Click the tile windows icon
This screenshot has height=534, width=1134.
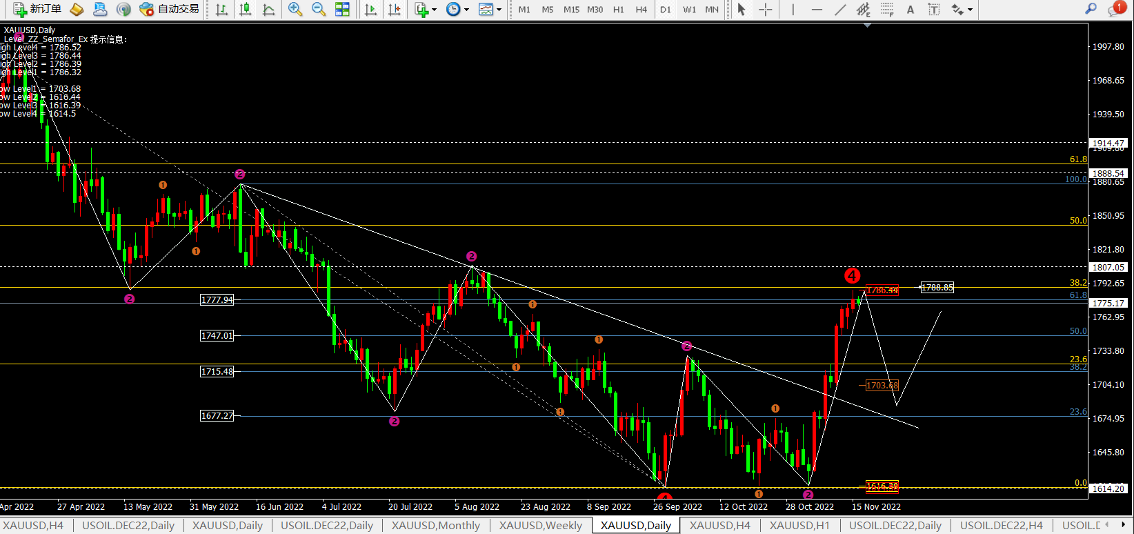[x=342, y=10]
